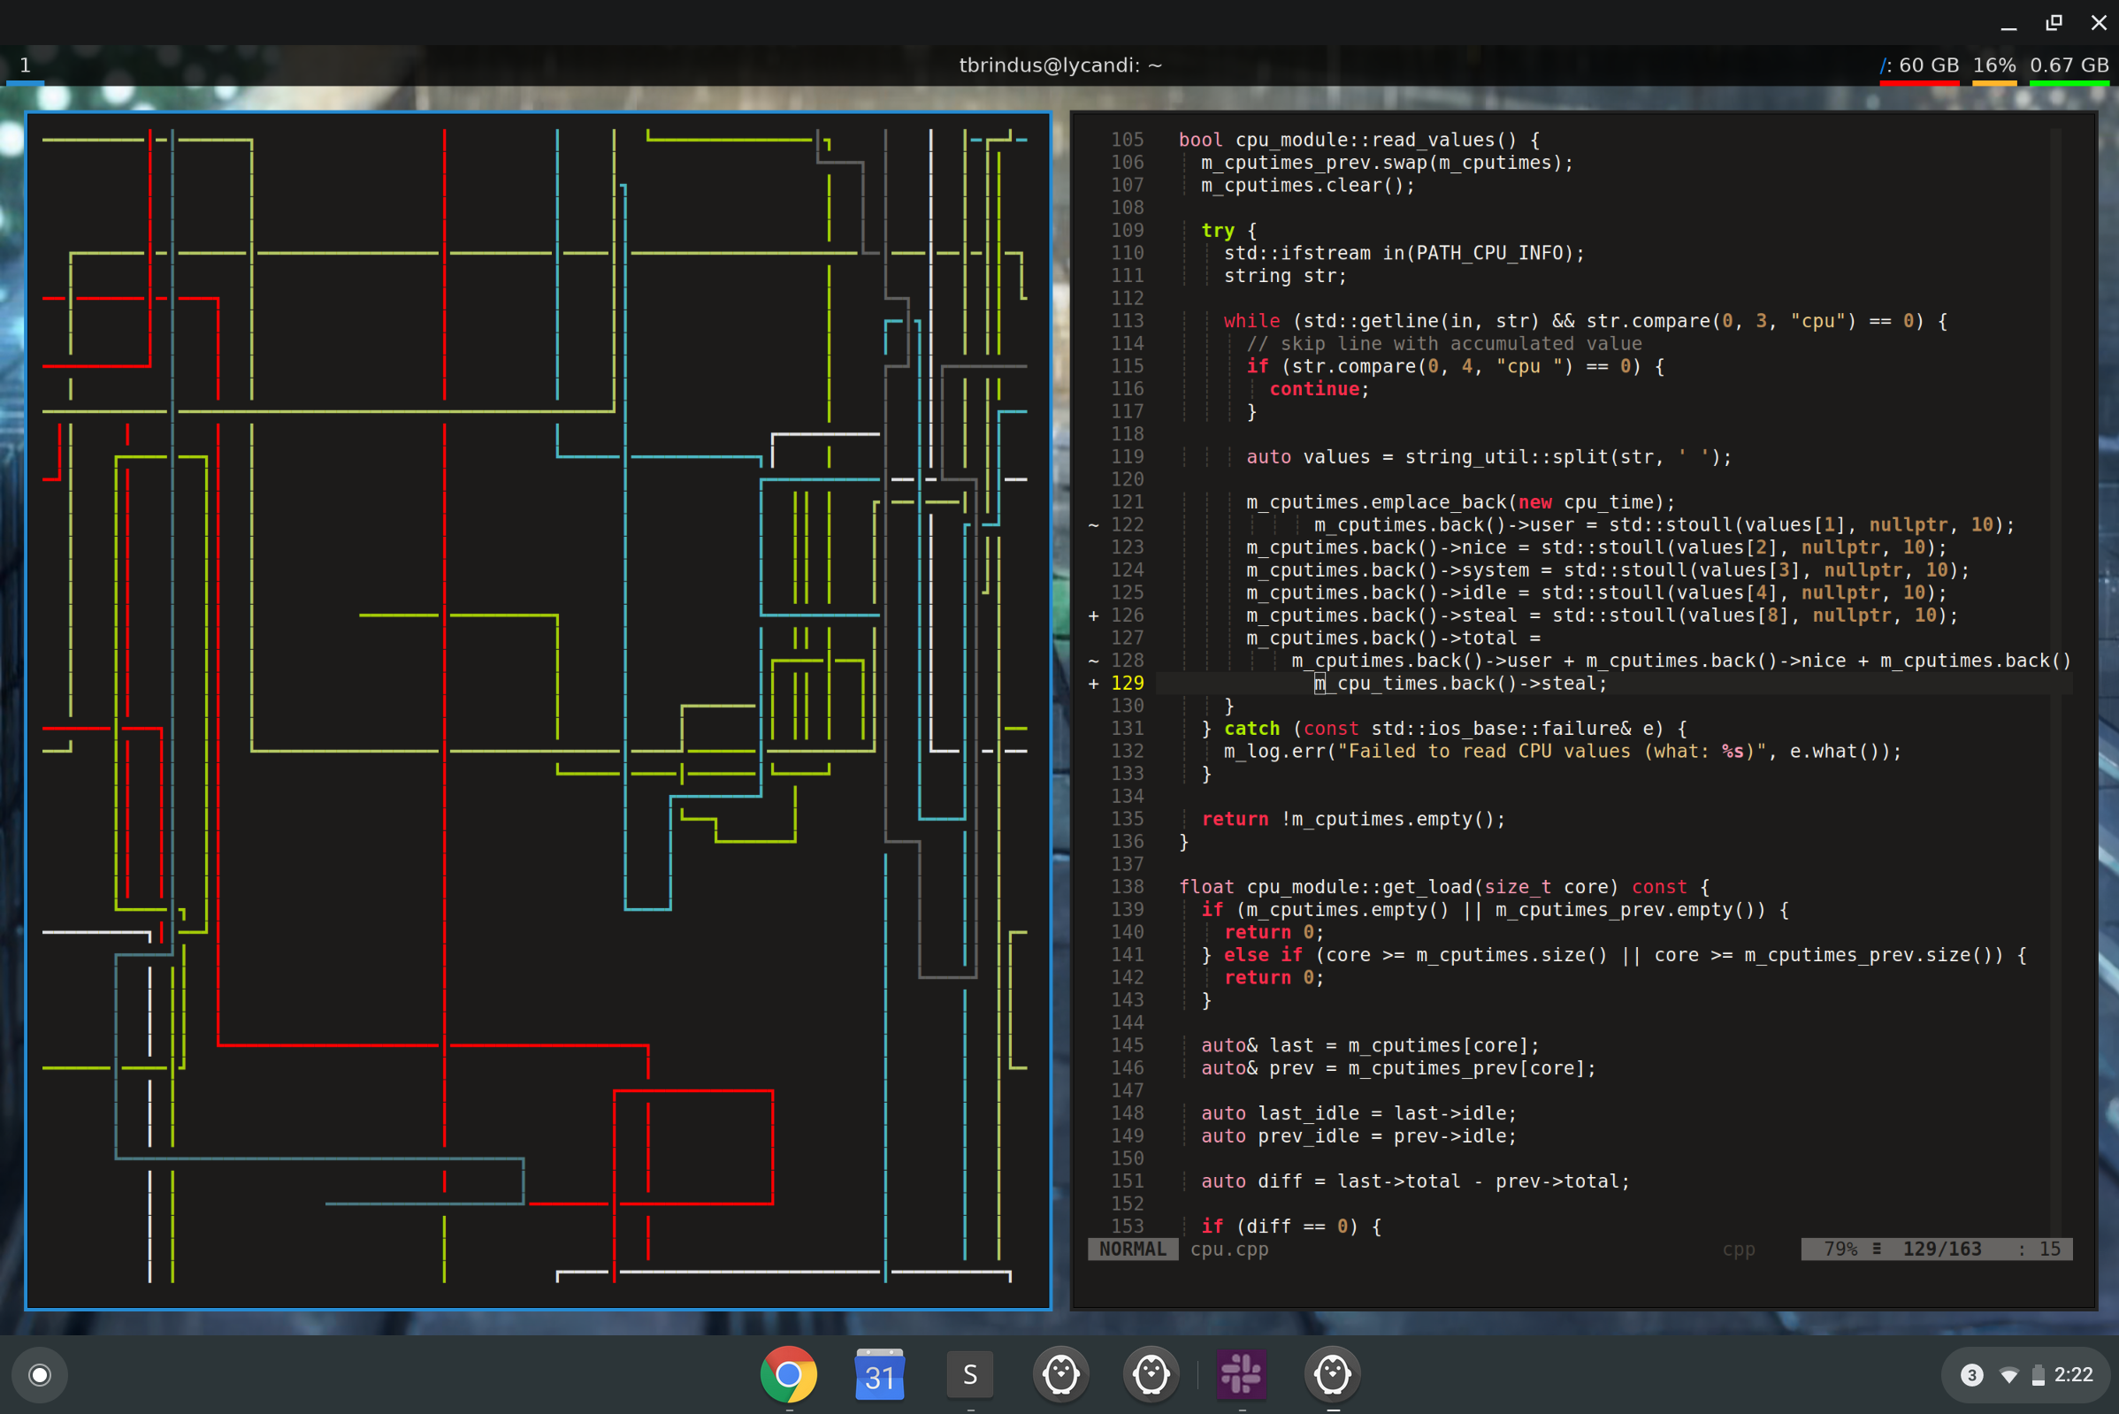
Task: Restore the window using maximize button
Action: pyautogui.click(x=2054, y=22)
